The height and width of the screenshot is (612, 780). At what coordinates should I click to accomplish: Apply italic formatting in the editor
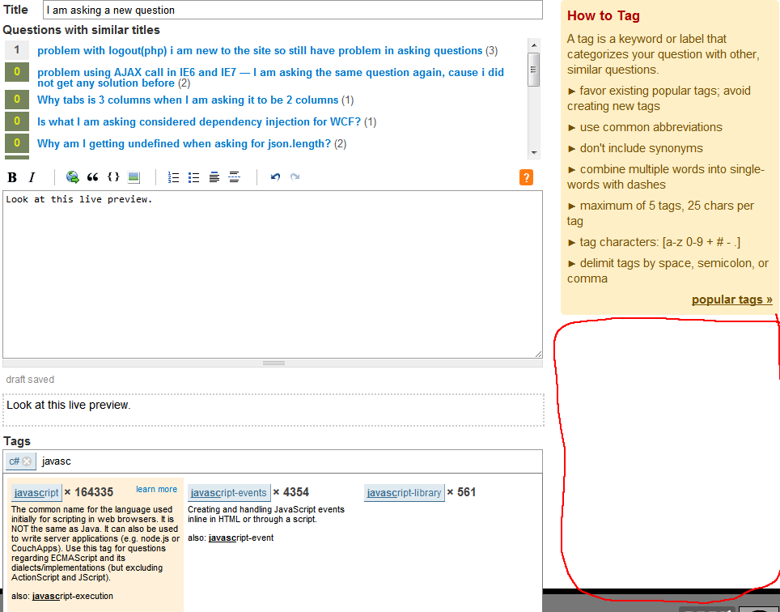(32, 177)
